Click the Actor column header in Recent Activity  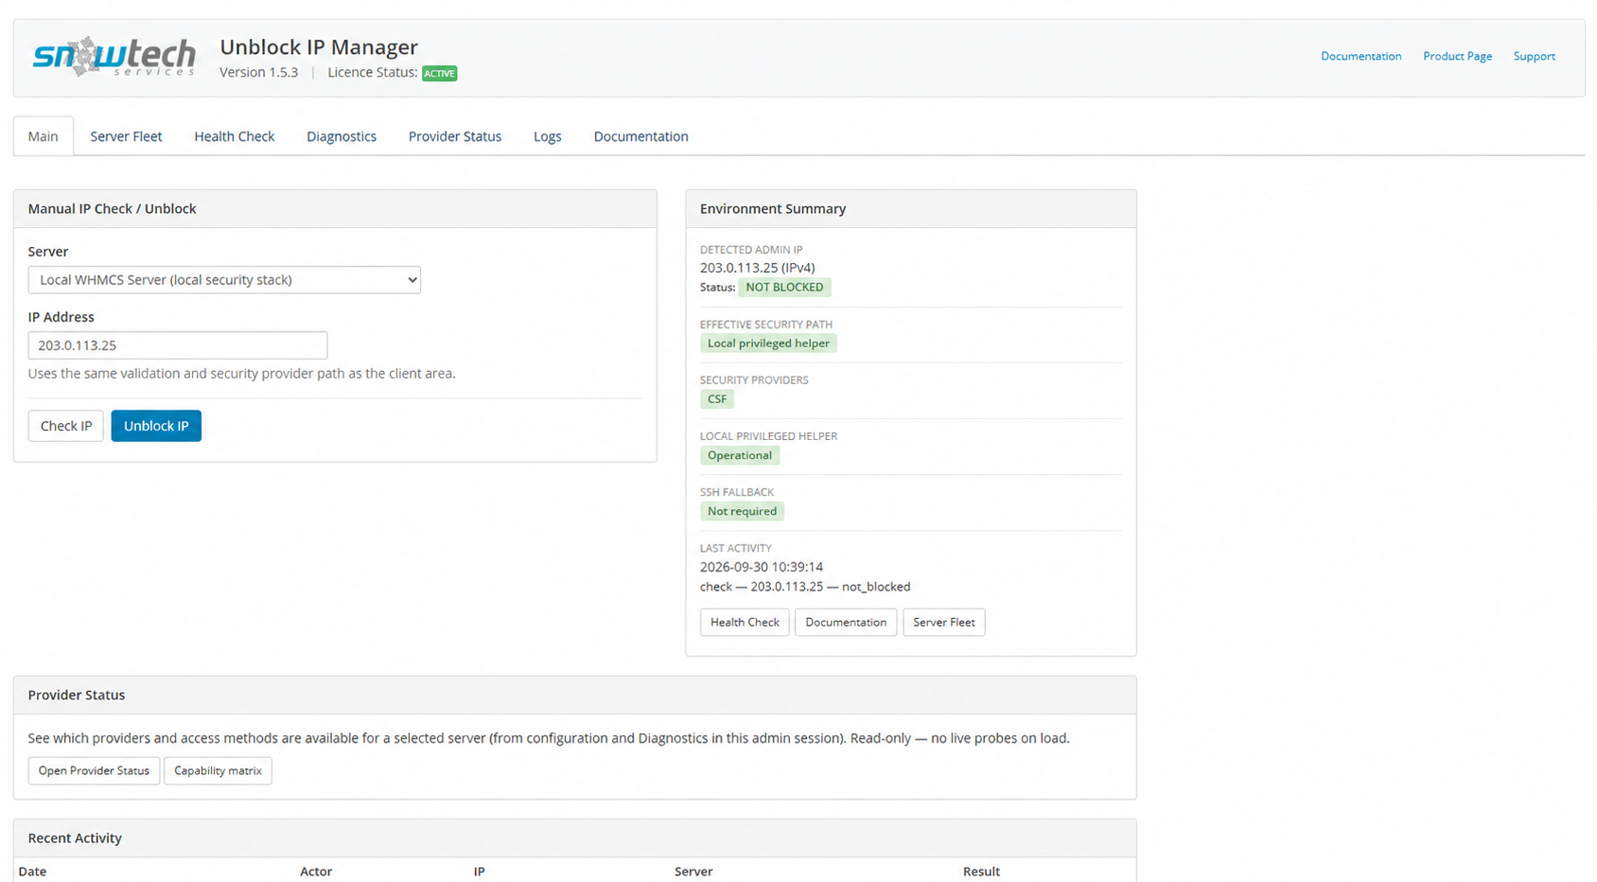316,872
